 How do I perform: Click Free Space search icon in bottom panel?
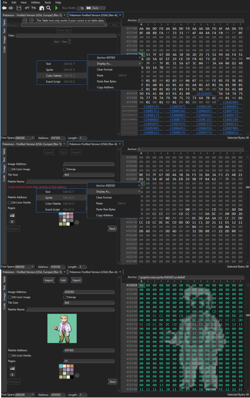pos(32,395)
